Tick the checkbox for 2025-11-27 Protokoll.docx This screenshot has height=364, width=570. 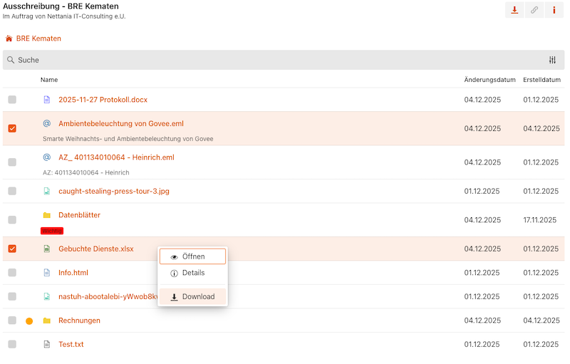point(12,100)
